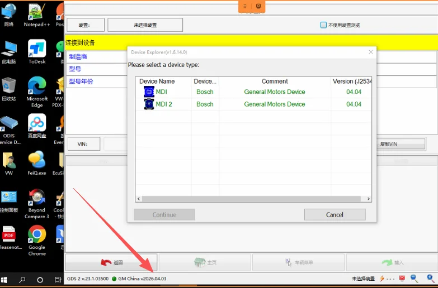Click the right arrow of horizontal scrollbar
Image resolution: width=438 pixels, height=288 pixels.
pyautogui.click(x=369, y=199)
